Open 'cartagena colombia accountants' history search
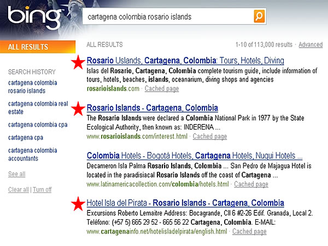This screenshot has width=328, height=246. [33, 154]
